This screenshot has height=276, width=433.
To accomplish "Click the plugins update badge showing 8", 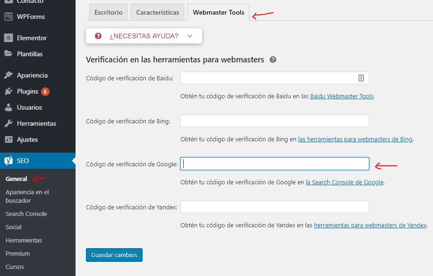I will tap(45, 91).
